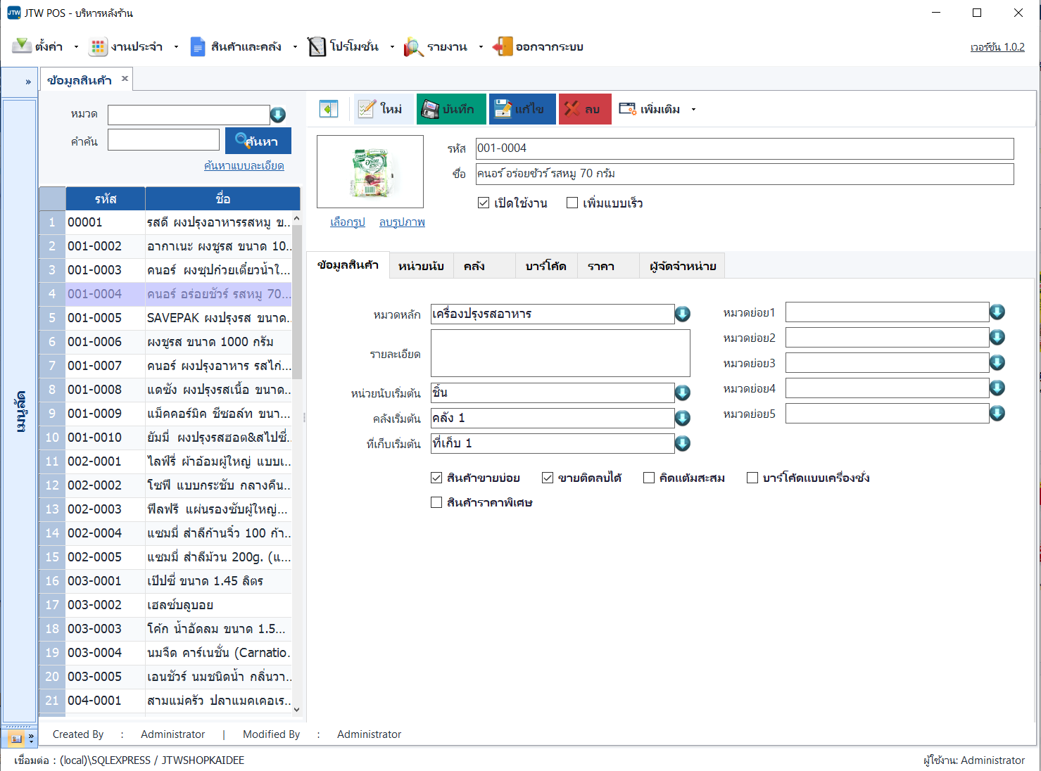Screen dimensions: 1041x771
Task: Open the รายงาน reports menu
Action: [x=443, y=47]
